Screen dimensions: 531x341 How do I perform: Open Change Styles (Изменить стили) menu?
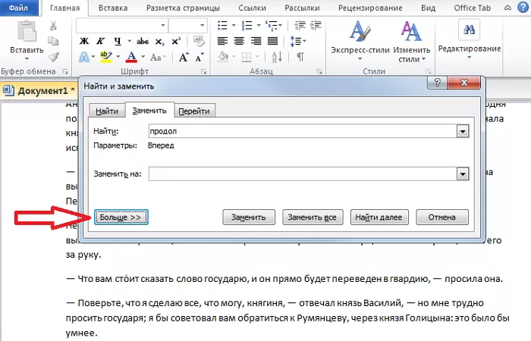(411, 41)
